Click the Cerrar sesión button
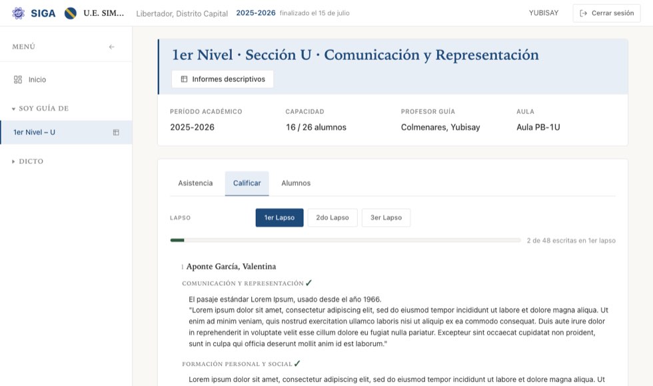The image size is (653, 386). pos(606,13)
